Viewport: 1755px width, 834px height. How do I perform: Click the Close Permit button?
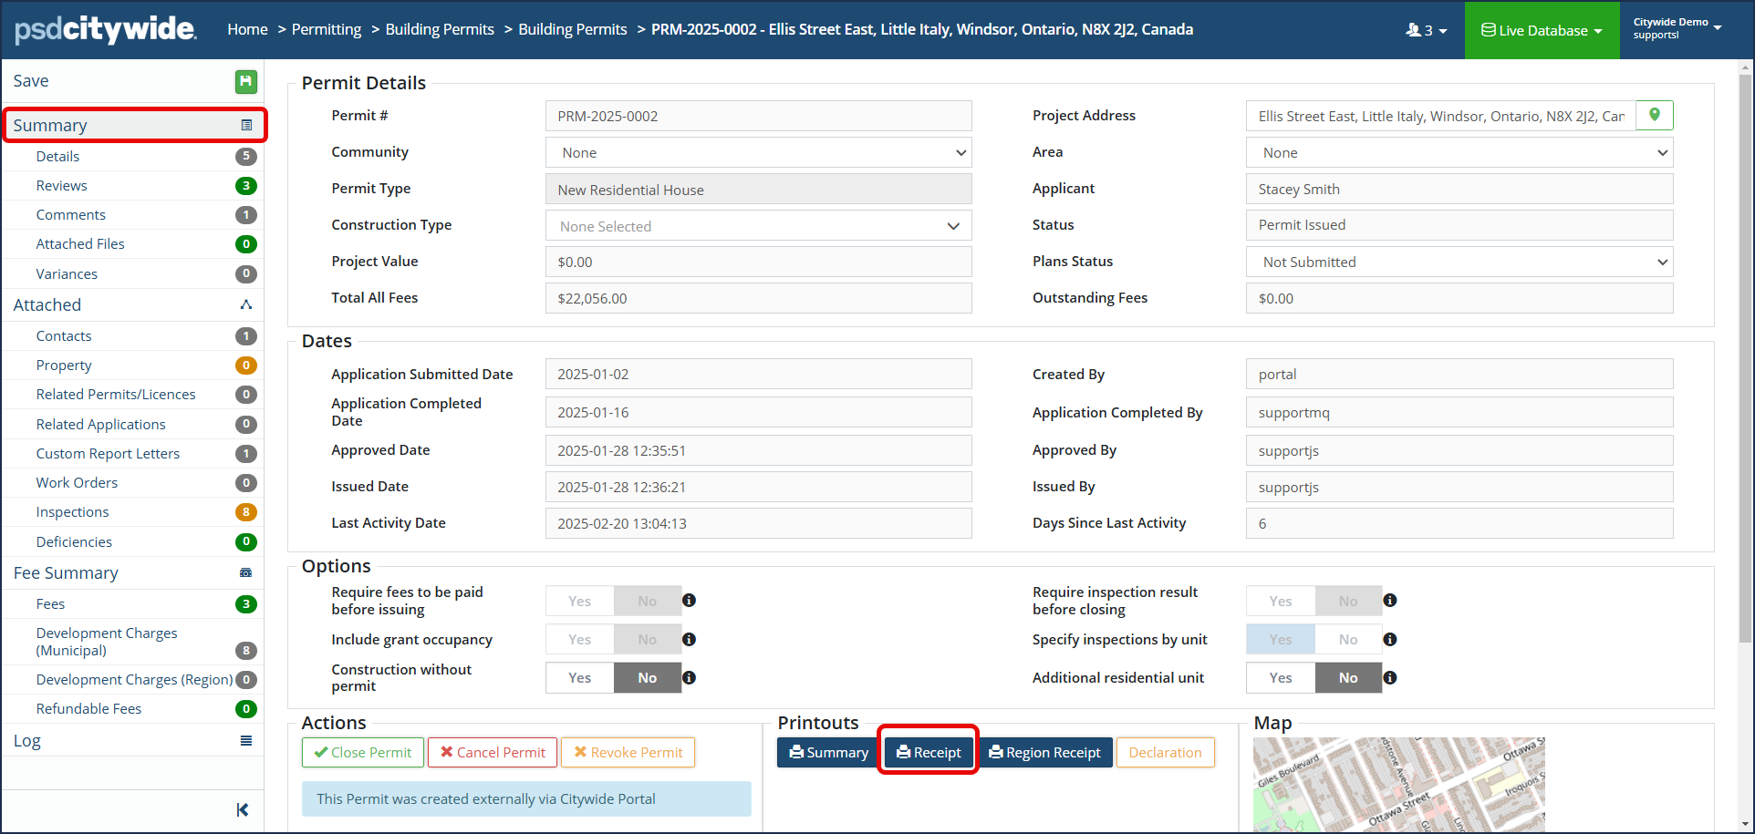point(363,752)
